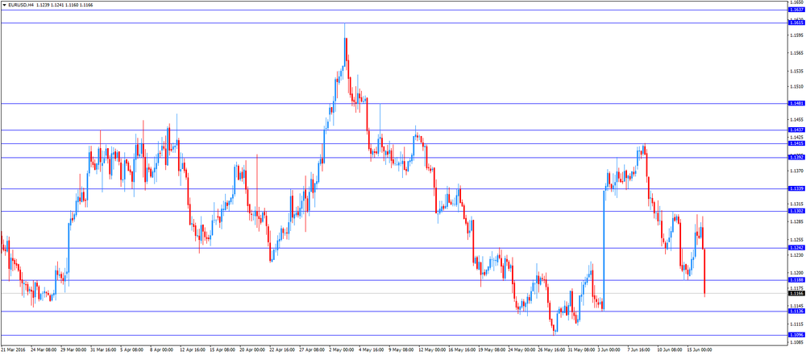Click the 21 Mar 2016 date label
806x355 pixels.
pyautogui.click(x=12, y=349)
